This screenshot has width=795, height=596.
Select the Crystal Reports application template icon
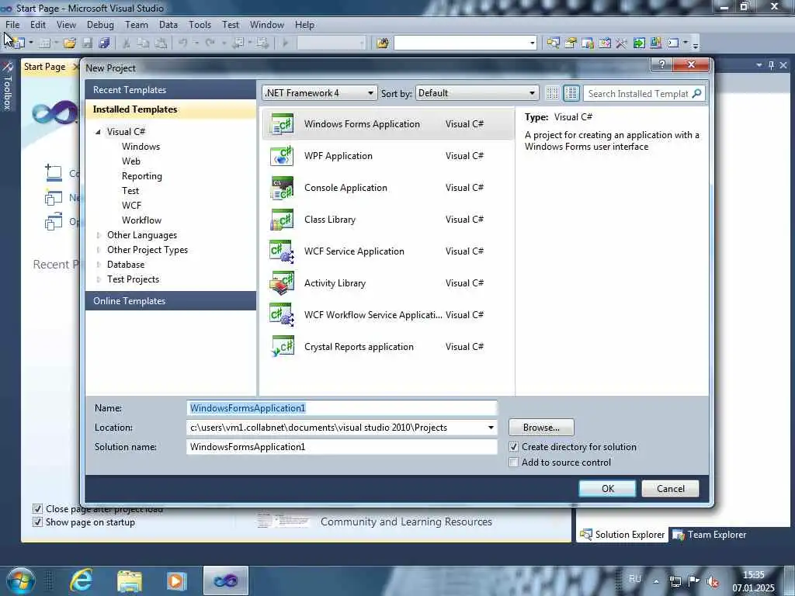tap(282, 347)
